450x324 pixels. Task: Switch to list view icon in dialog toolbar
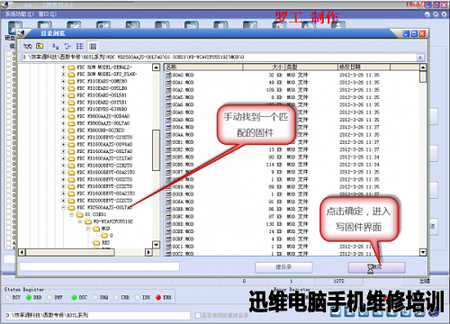80,46
